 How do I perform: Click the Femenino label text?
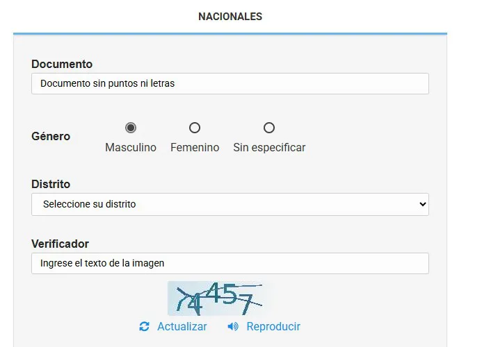pos(195,147)
